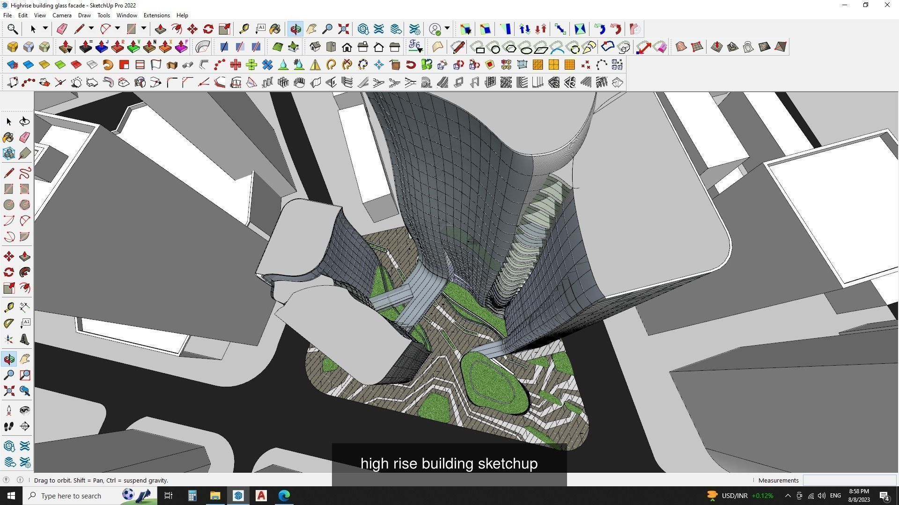The width and height of the screenshot is (899, 505).
Task: Select the Pie tool
Action: coord(25,237)
